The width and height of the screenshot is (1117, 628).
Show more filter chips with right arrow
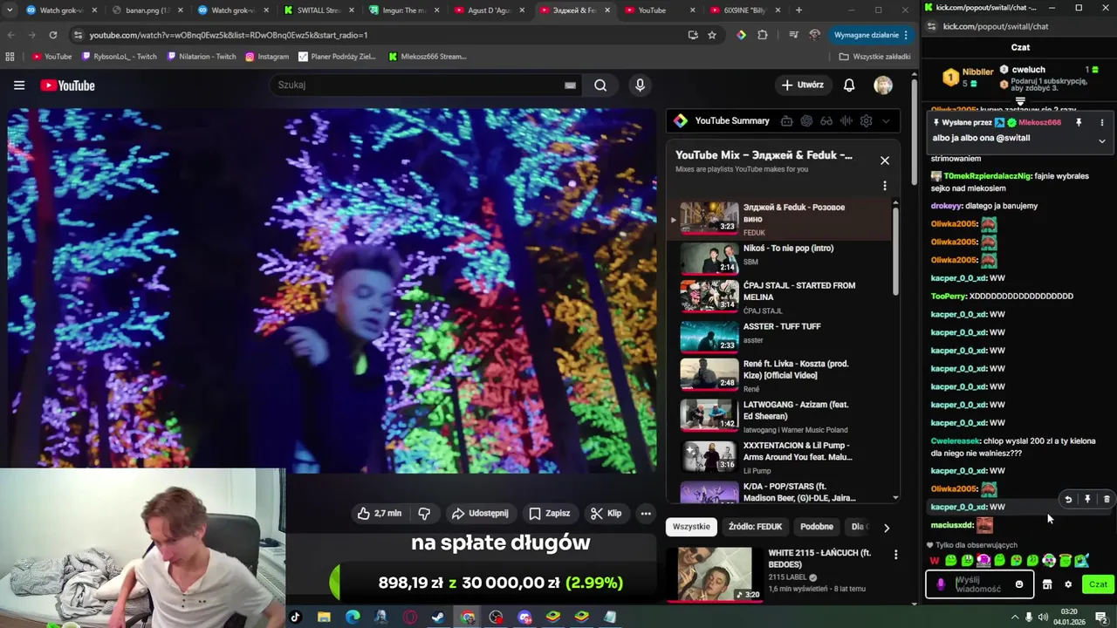point(887,528)
